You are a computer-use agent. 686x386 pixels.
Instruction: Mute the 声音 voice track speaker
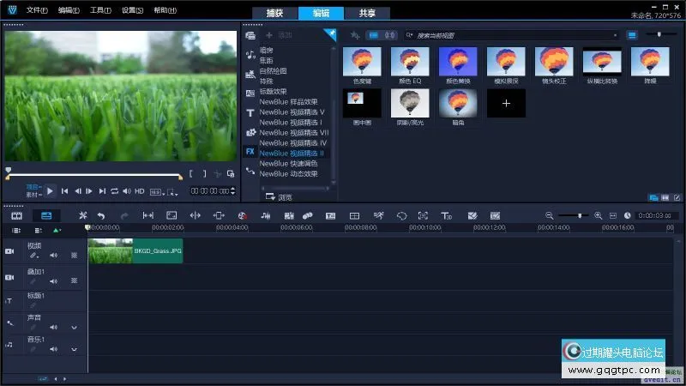click(53, 327)
